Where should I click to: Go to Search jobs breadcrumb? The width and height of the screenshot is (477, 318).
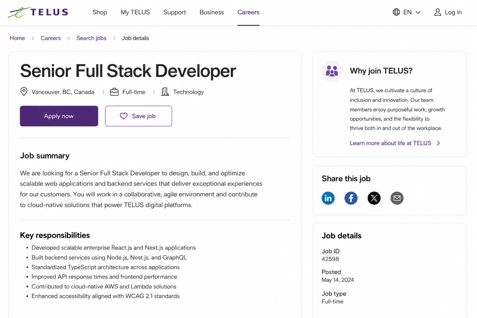(x=91, y=38)
